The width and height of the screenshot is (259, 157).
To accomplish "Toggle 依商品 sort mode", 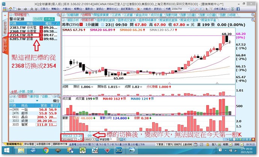I will point(50,19).
